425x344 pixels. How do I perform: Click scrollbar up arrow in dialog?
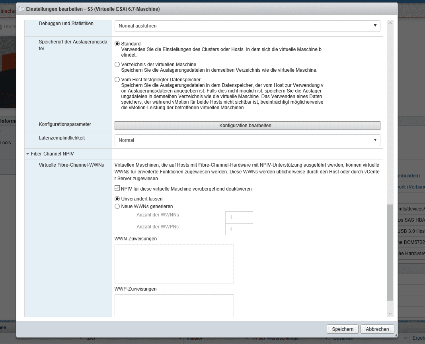[390, 24]
